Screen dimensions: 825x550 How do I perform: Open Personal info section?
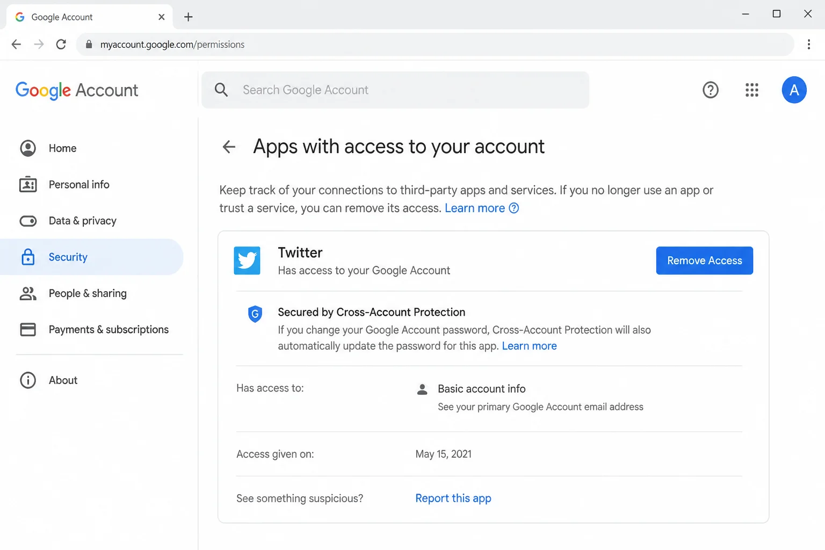[91, 184]
